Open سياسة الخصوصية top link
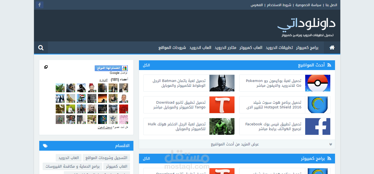374x174 pixels. pyautogui.click(x=308, y=5)
